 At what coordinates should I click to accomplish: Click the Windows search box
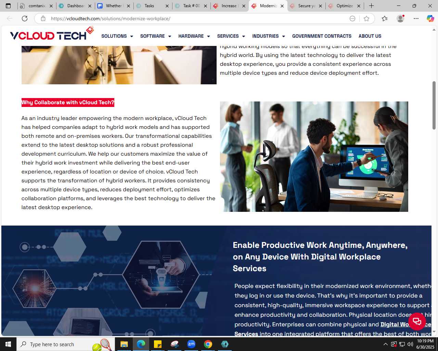click(x=65, y=344)
